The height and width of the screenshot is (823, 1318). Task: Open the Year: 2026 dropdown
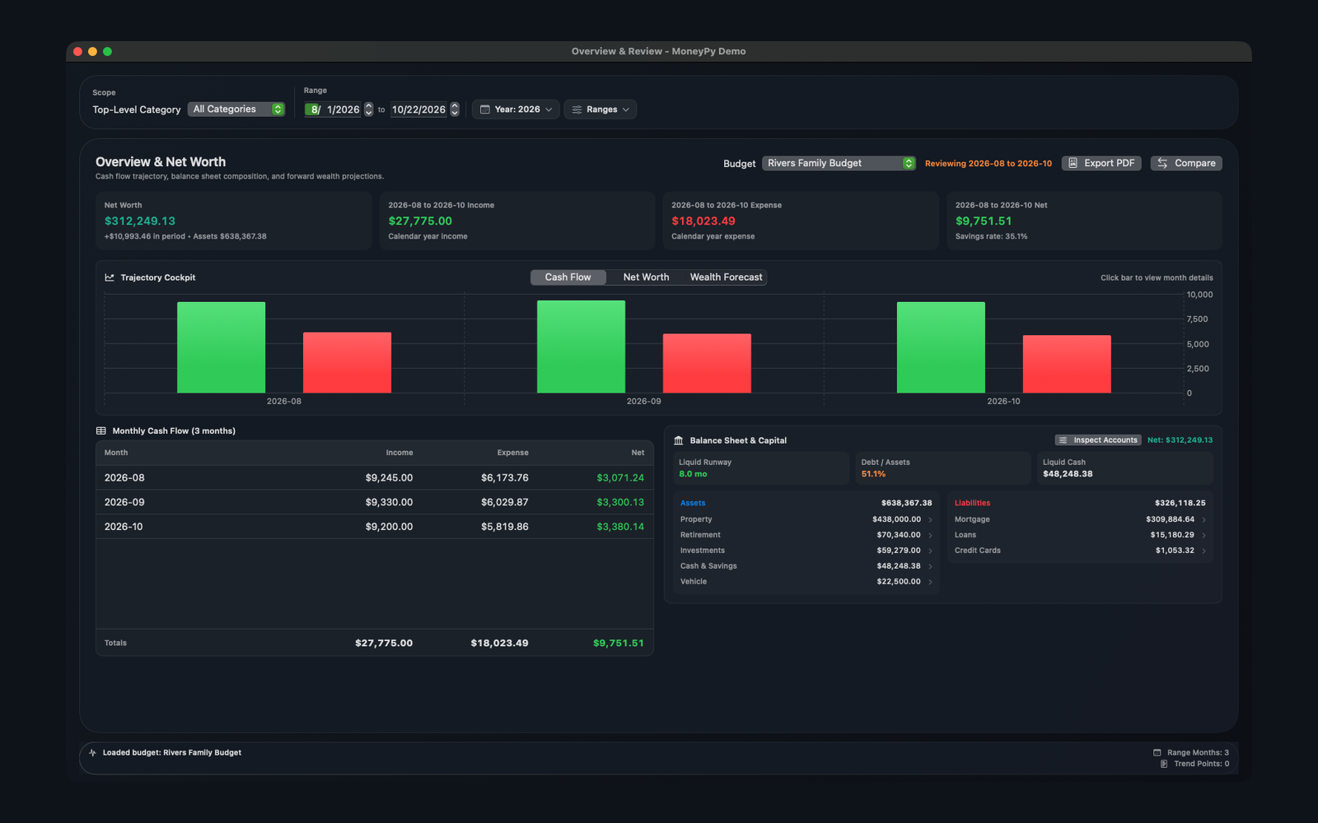516,109
